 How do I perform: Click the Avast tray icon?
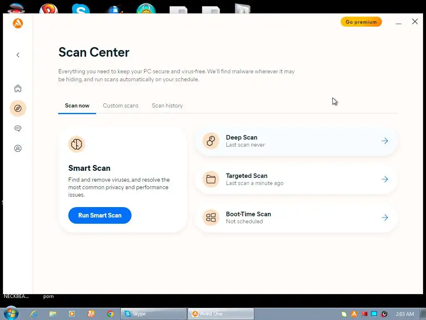click(x=354, y=314)
